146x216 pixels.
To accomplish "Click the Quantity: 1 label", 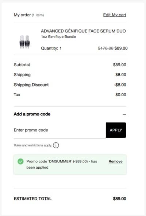I will [51, 48].
